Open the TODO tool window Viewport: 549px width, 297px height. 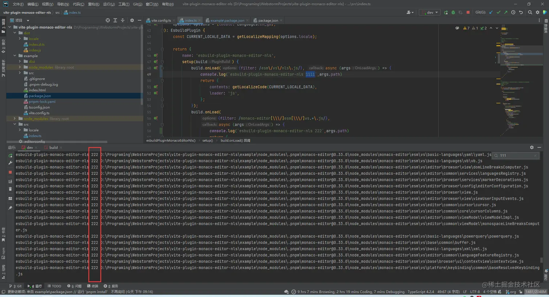tap(54, 286)
